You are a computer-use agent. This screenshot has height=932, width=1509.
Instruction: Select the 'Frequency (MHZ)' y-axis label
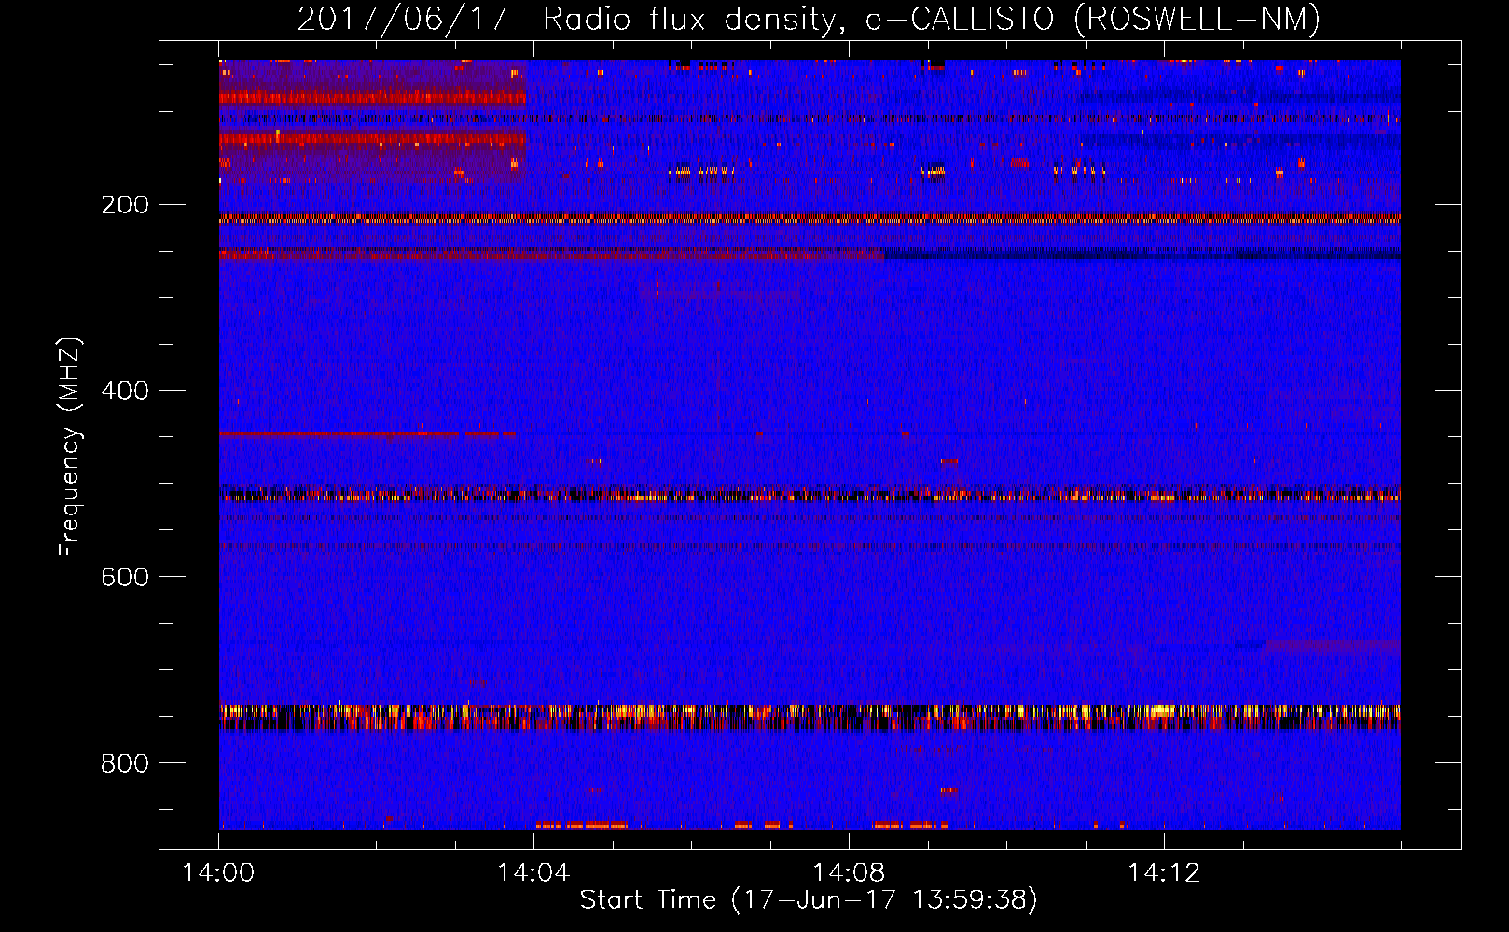70,447
